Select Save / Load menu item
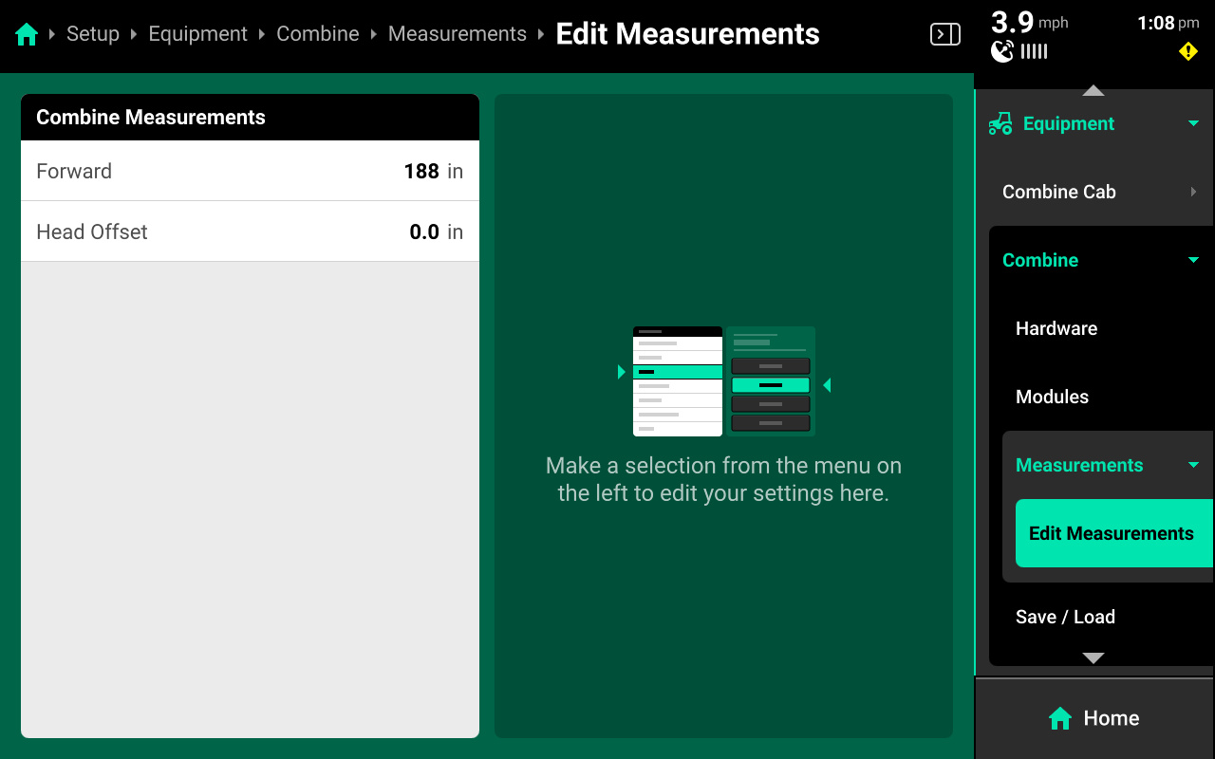 tap(1065, 618)
